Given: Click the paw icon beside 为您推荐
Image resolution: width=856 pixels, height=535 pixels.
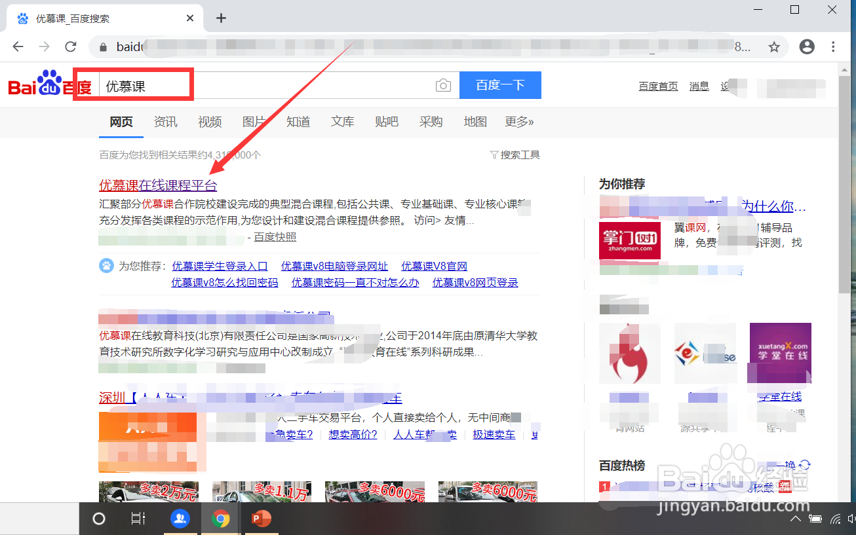Looking at the screenshot, I should tap(106, 266).
